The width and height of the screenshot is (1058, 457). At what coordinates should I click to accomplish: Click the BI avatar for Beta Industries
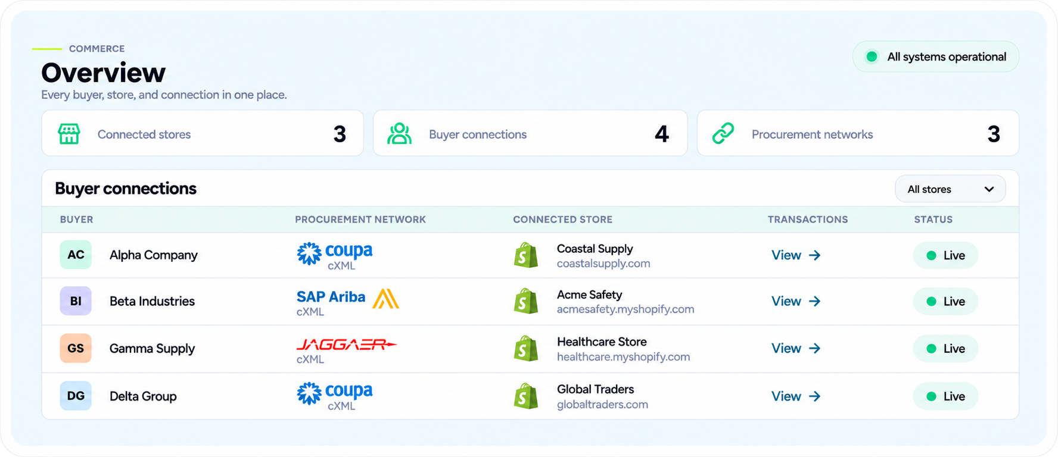(x=76, y=301)
